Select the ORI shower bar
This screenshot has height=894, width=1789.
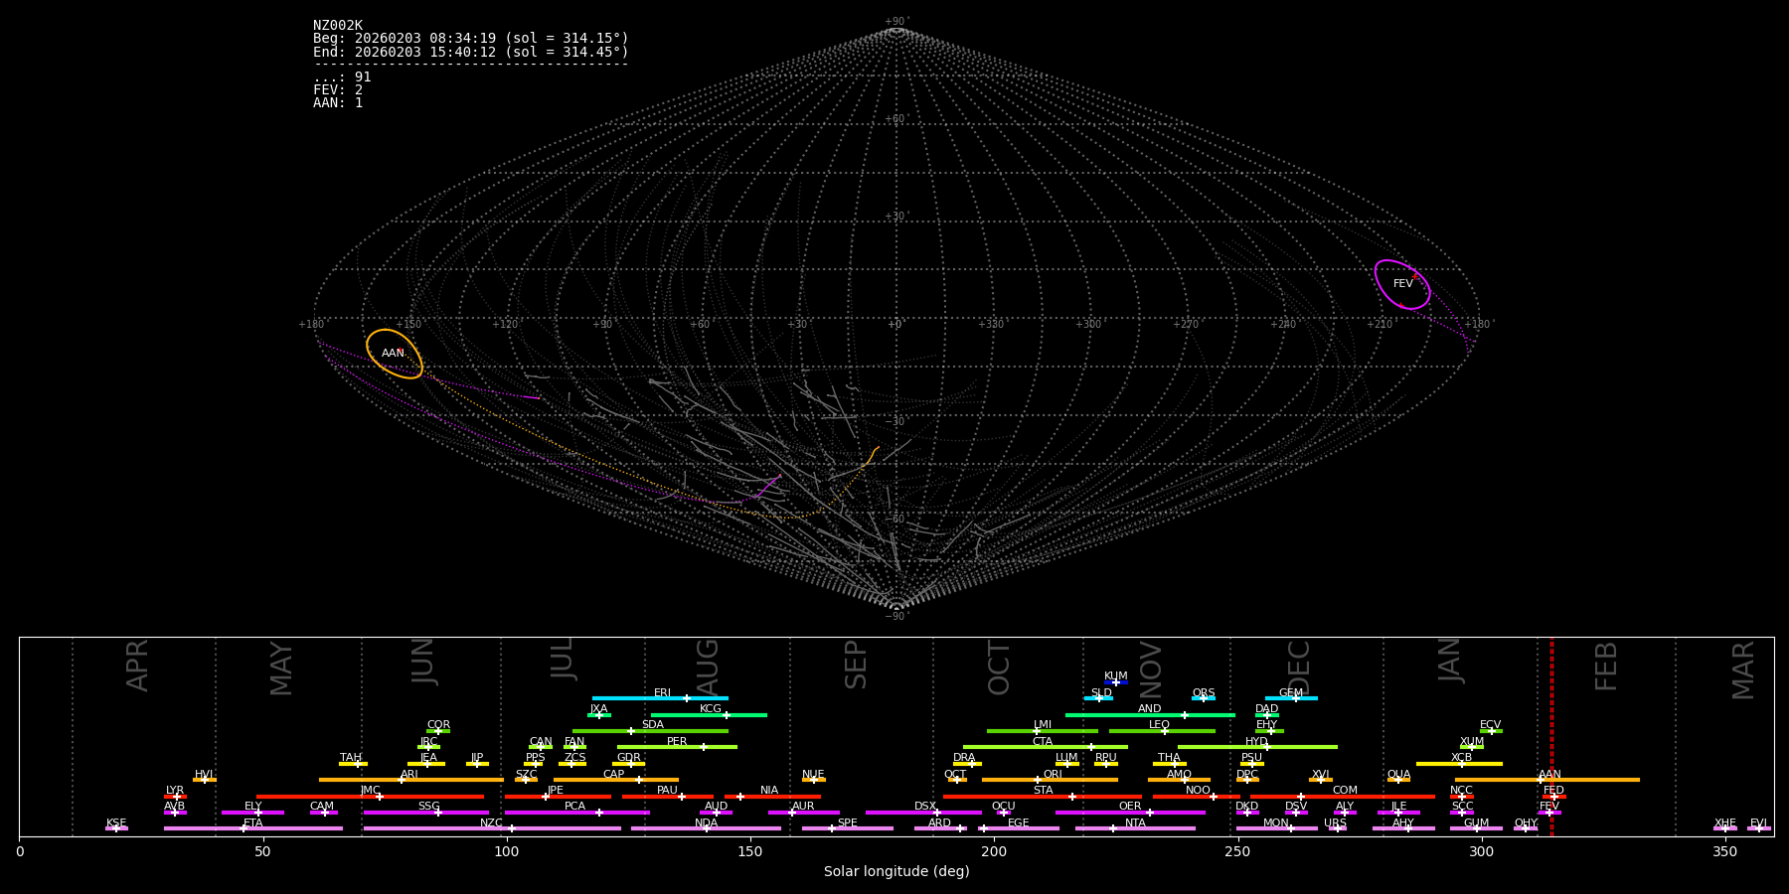click(x=1050, y=780)
